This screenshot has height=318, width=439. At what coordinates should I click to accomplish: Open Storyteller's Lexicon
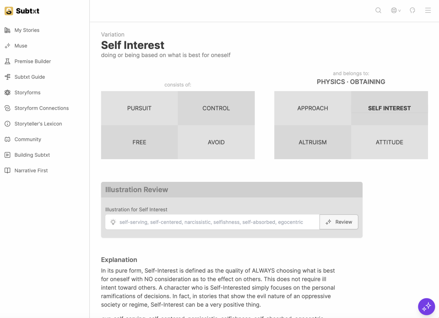point(37,124)
